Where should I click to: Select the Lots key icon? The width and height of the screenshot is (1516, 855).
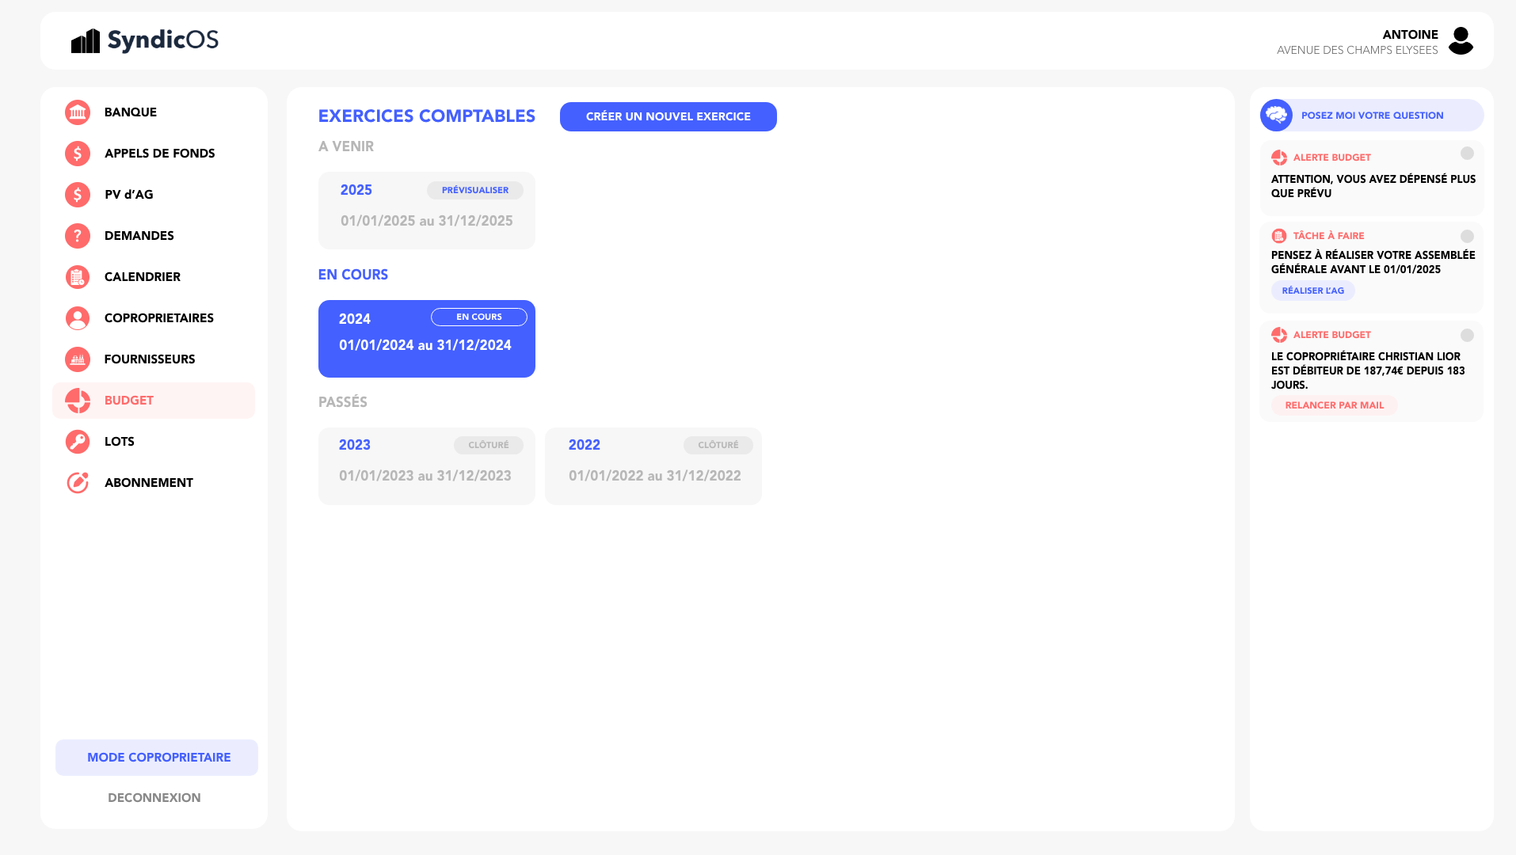click(x=78, y=442)
